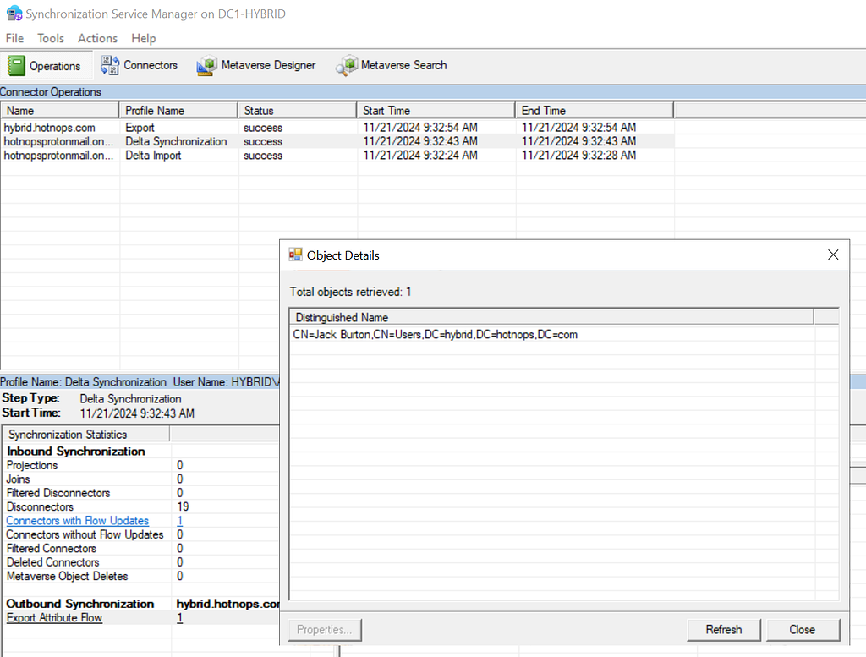This screenshot has height=657, width=866.
Task: Open the Connectors with Flow Updates link
Action: (x=77, y=521)
